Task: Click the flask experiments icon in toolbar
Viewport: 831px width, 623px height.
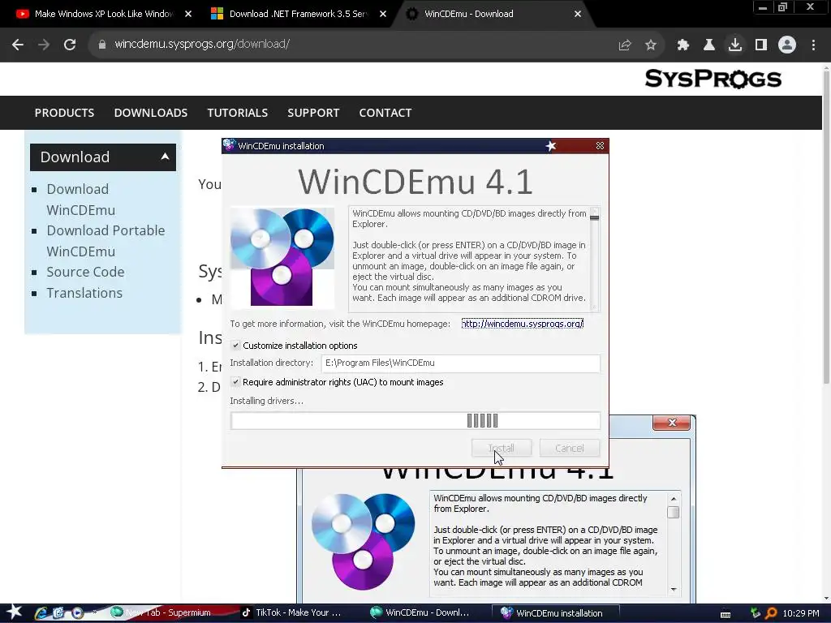Action: 709,45
